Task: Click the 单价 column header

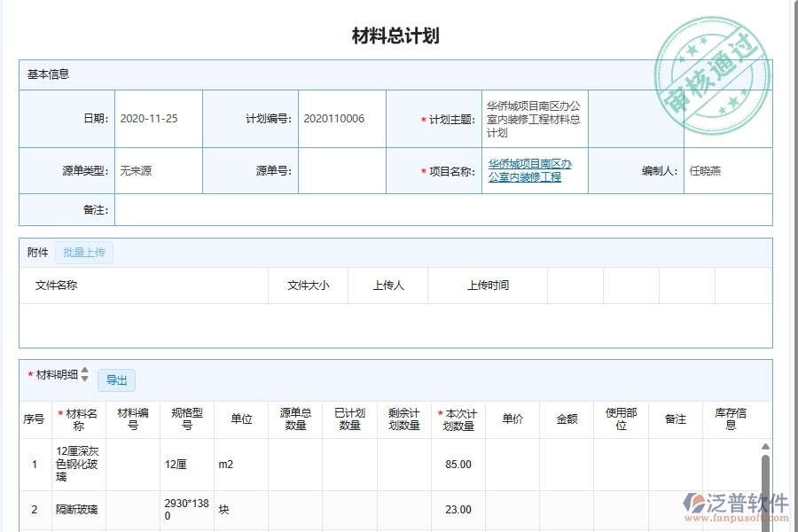Action: [512, 419]
